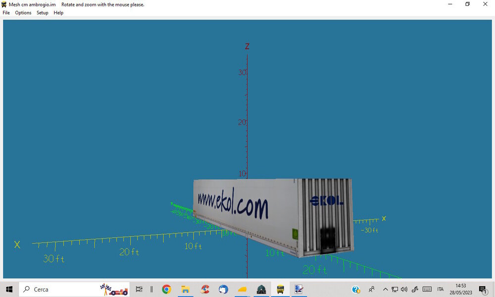
Task: Open the File menu
Action: pyautogui.click(x=6, y=13)
